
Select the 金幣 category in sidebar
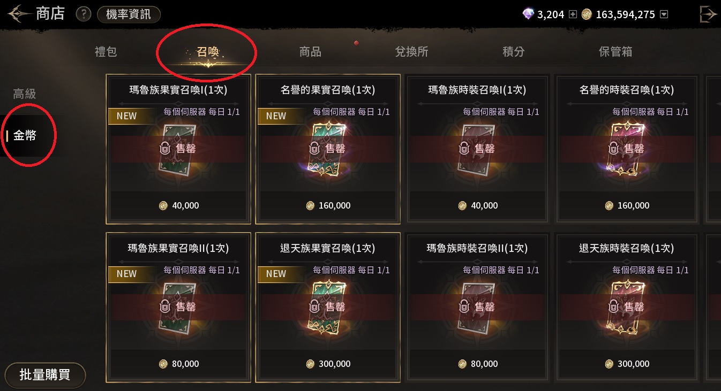click(x=25, y=135)
